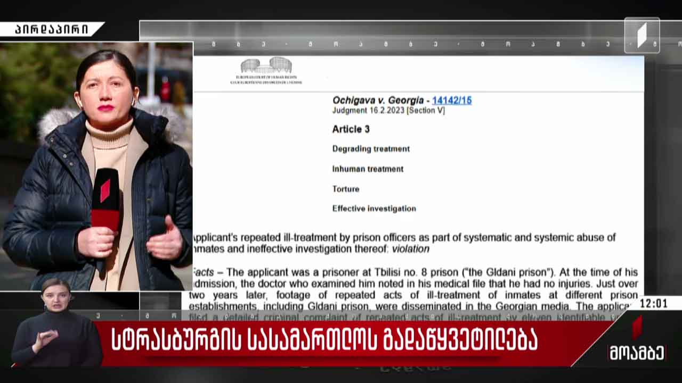Click the word 'violation' in the summary
This screenshot has width=682, height=383.
click(x=410, y=248)
